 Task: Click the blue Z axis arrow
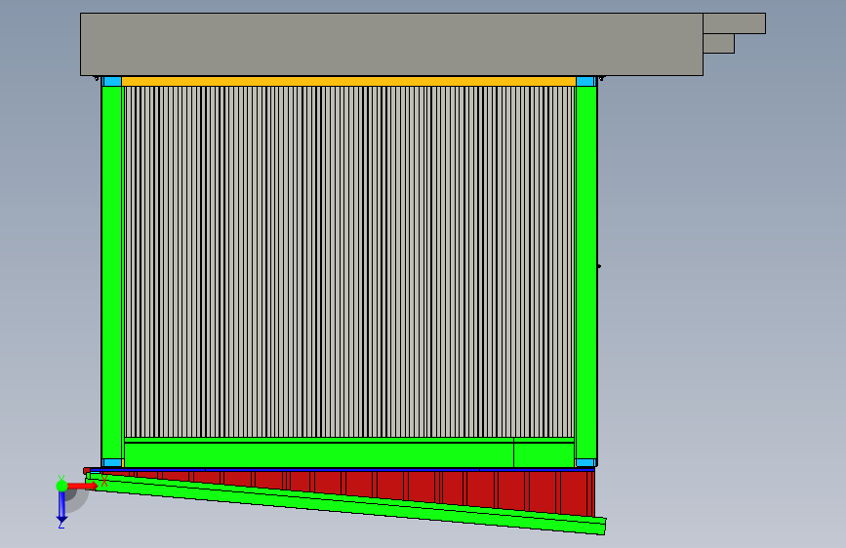click(x=61, y=508)
